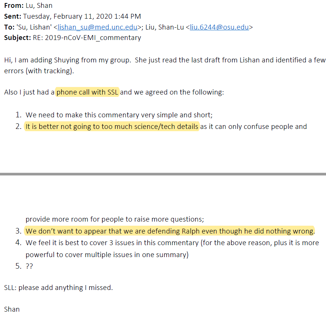Click list item 4 about covering 3 issues

click(172, 243)
